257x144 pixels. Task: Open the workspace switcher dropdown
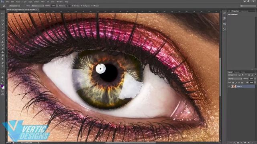[248, 6]
